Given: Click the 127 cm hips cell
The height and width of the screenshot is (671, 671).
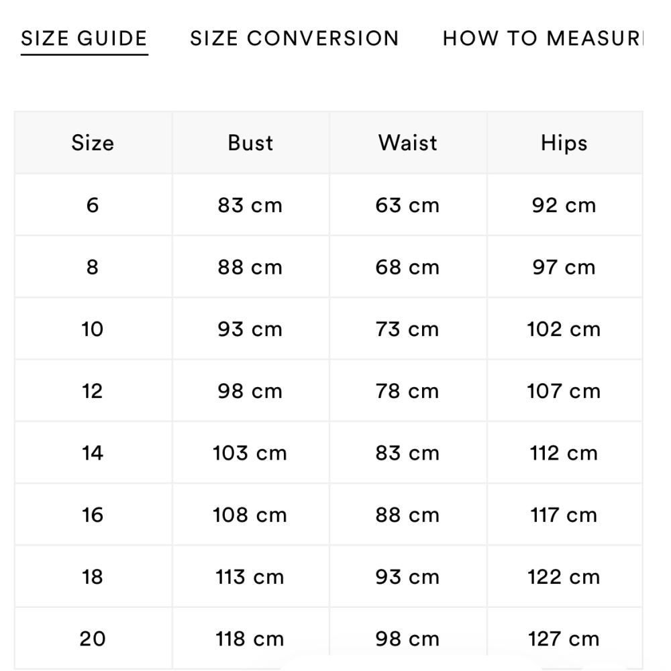Looking at the screenshot, I should pos(564,639).
